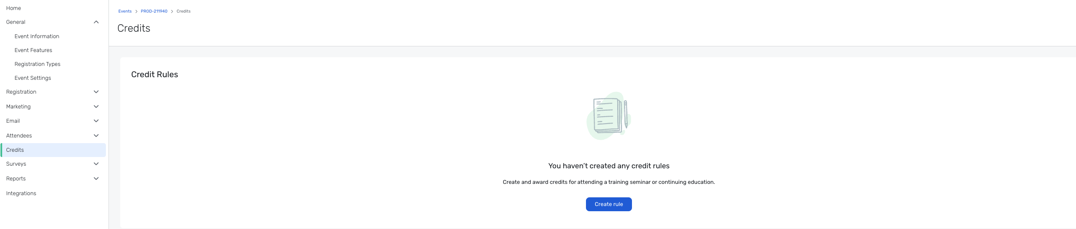Expand the Registration section chevron
The image size is (1076, 229).
[x=96, y=92]
